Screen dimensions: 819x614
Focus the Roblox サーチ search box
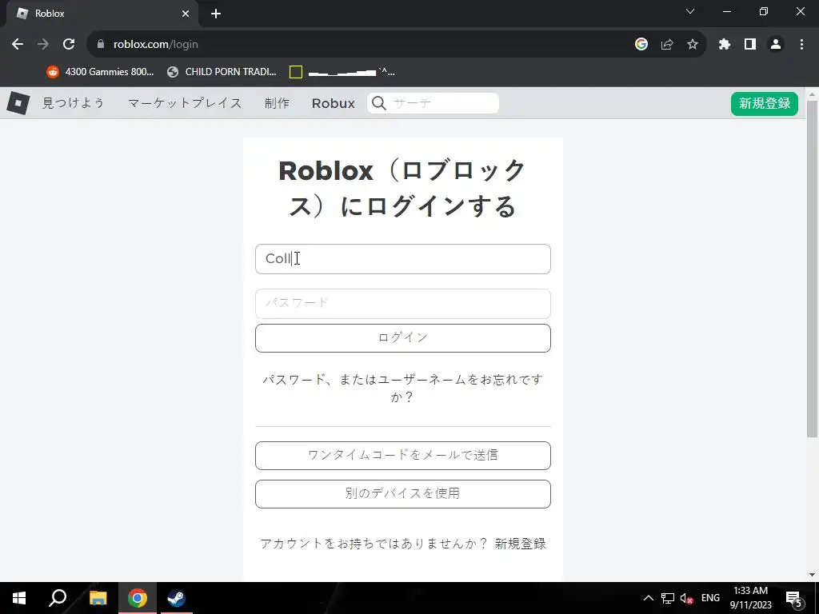pos(433,103)
